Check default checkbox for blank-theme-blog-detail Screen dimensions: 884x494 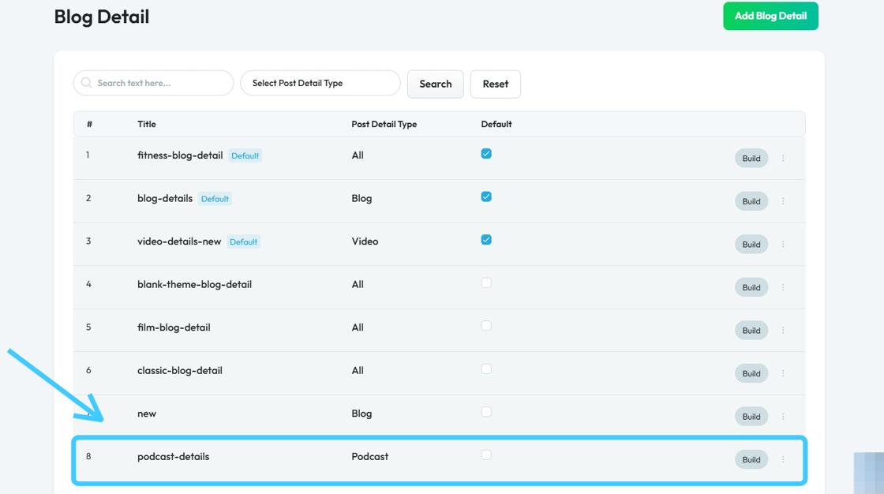coord(486,283)
